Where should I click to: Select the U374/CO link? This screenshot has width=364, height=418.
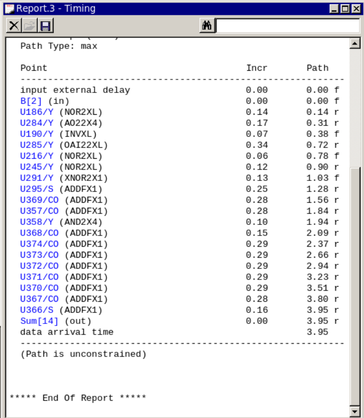(x=39, y=244)
